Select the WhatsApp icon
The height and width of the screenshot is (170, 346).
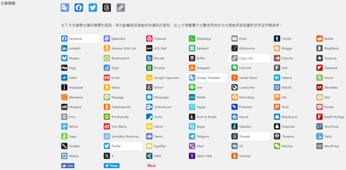192,39
